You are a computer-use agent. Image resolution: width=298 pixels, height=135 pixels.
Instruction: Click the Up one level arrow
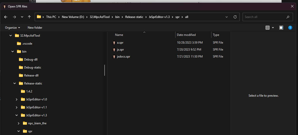tap(29, 17)
